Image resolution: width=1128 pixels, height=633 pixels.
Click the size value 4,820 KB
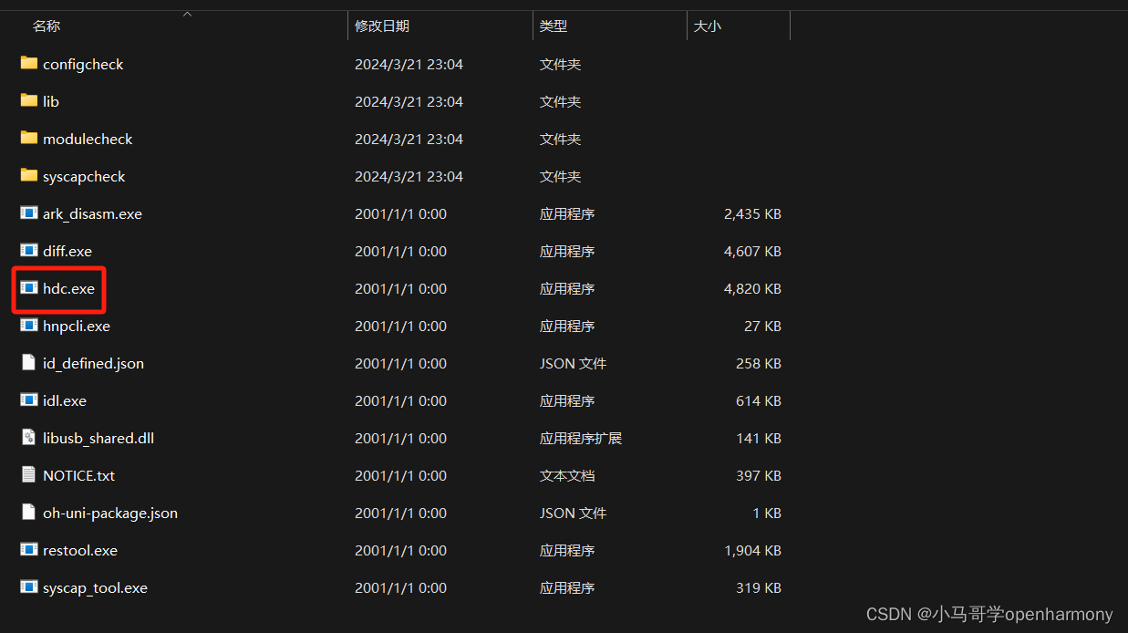click(x=752, y=289)
